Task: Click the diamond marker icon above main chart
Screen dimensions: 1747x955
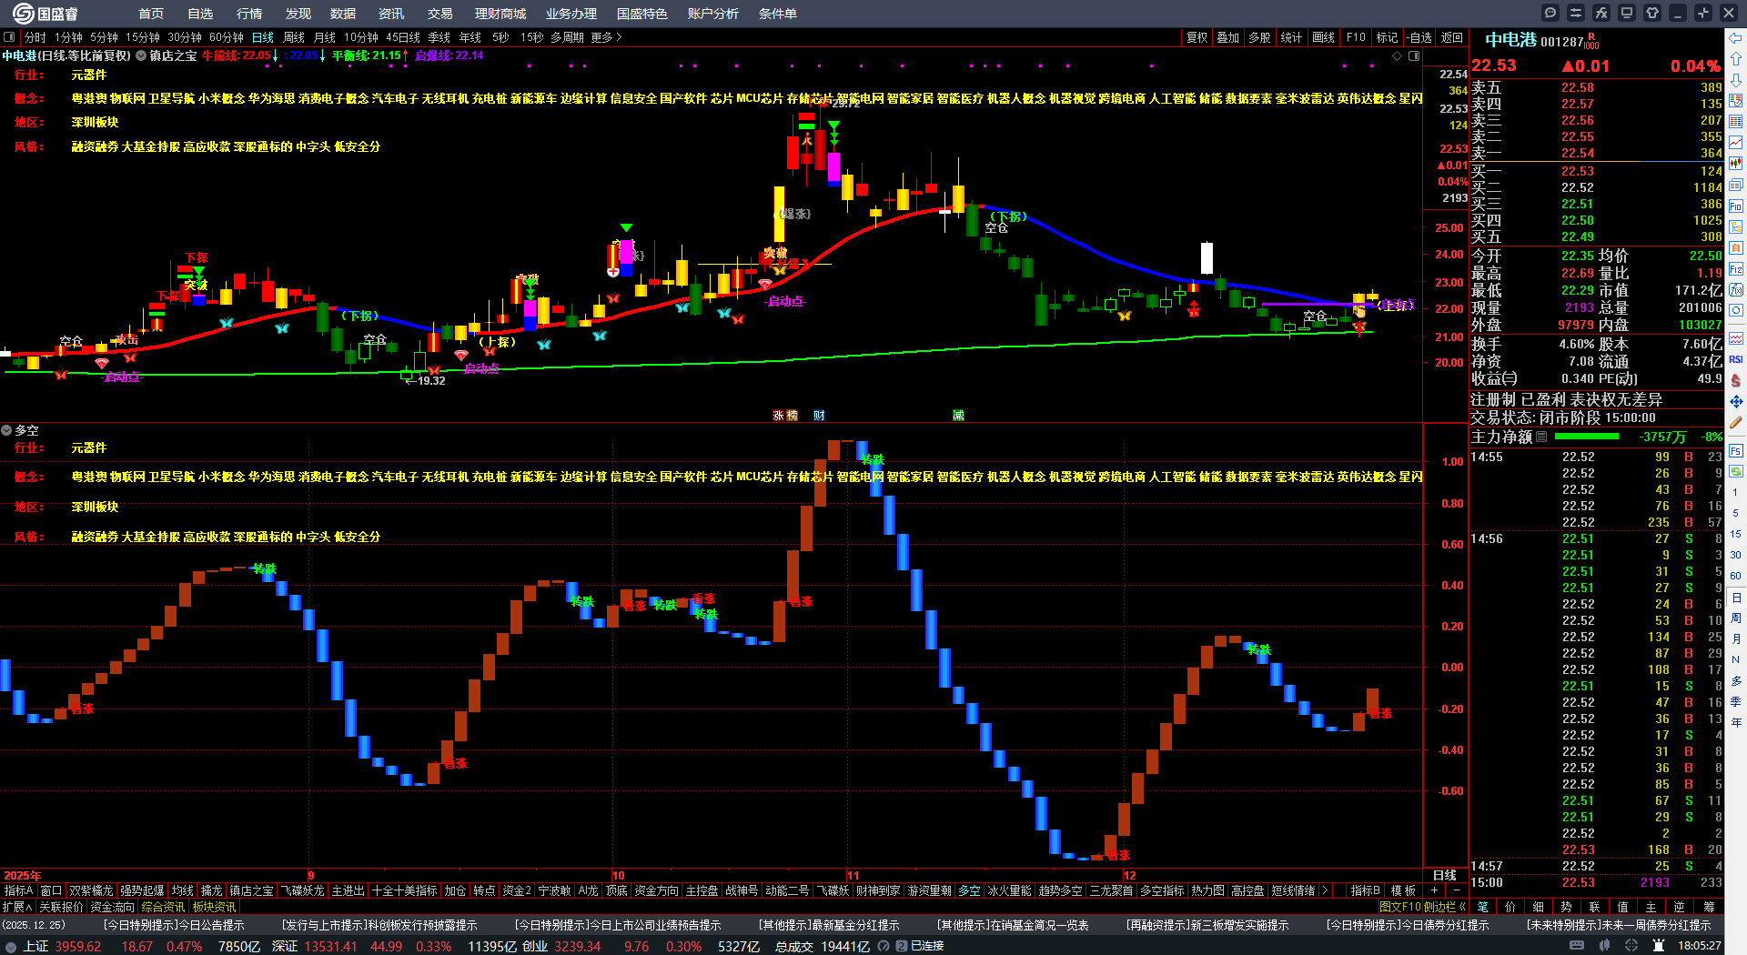Action: tap(1398, 55)
